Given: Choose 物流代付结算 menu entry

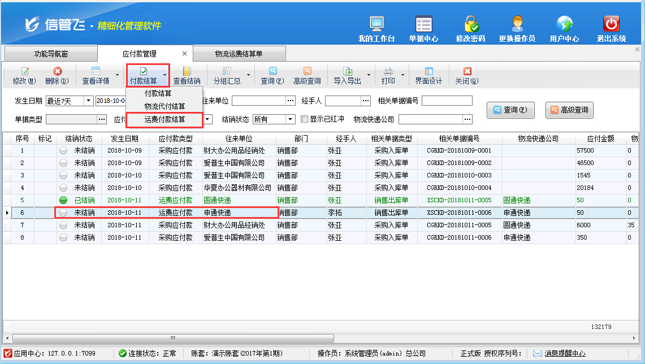Looking at the screenshot, I should coord(164,106).
